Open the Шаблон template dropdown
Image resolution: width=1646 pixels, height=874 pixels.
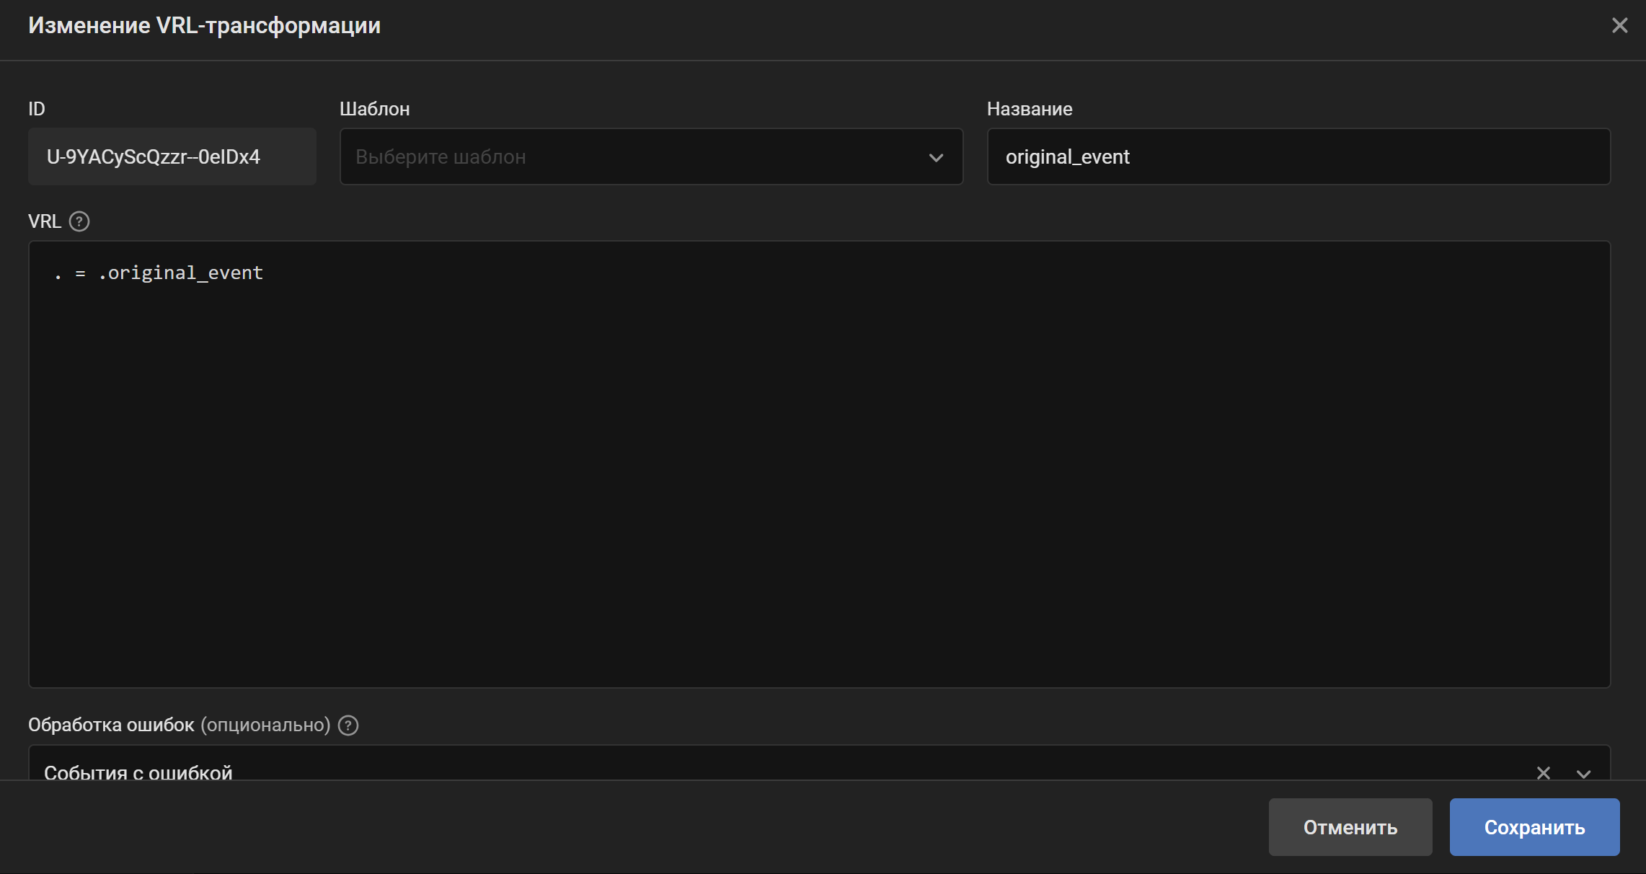pos(651,156)
